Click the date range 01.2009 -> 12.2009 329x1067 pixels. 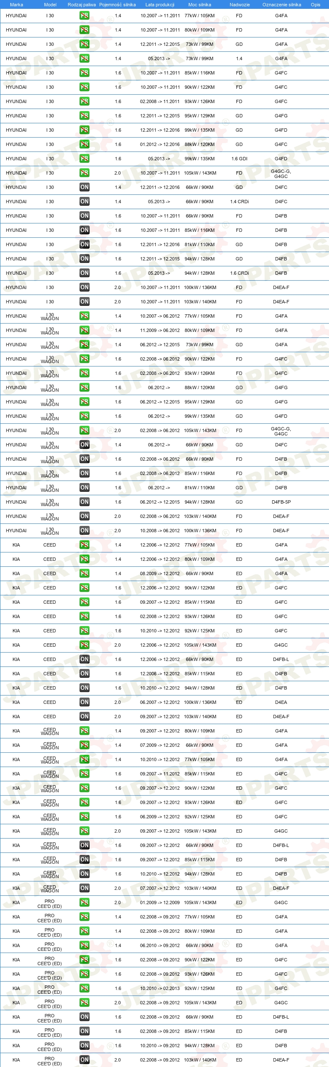(160, 902)
